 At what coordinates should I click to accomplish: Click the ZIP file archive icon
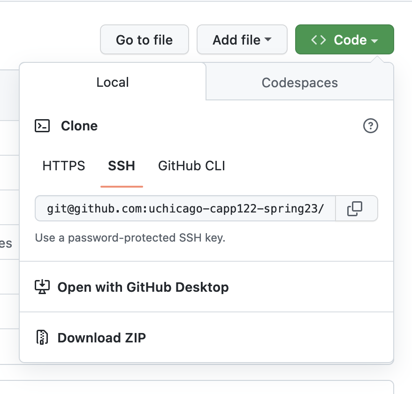[42, 337]
